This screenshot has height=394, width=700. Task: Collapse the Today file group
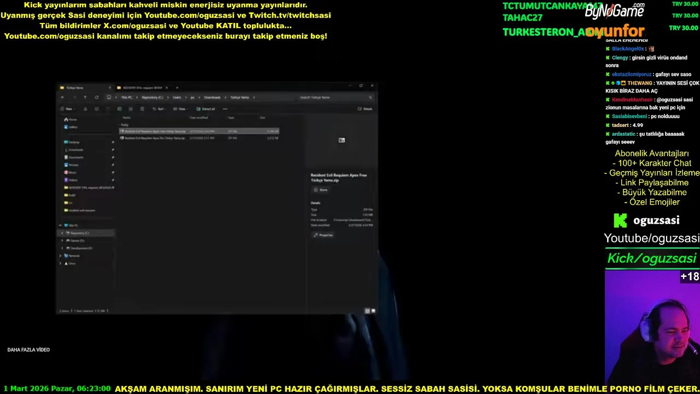pos(119,125)
